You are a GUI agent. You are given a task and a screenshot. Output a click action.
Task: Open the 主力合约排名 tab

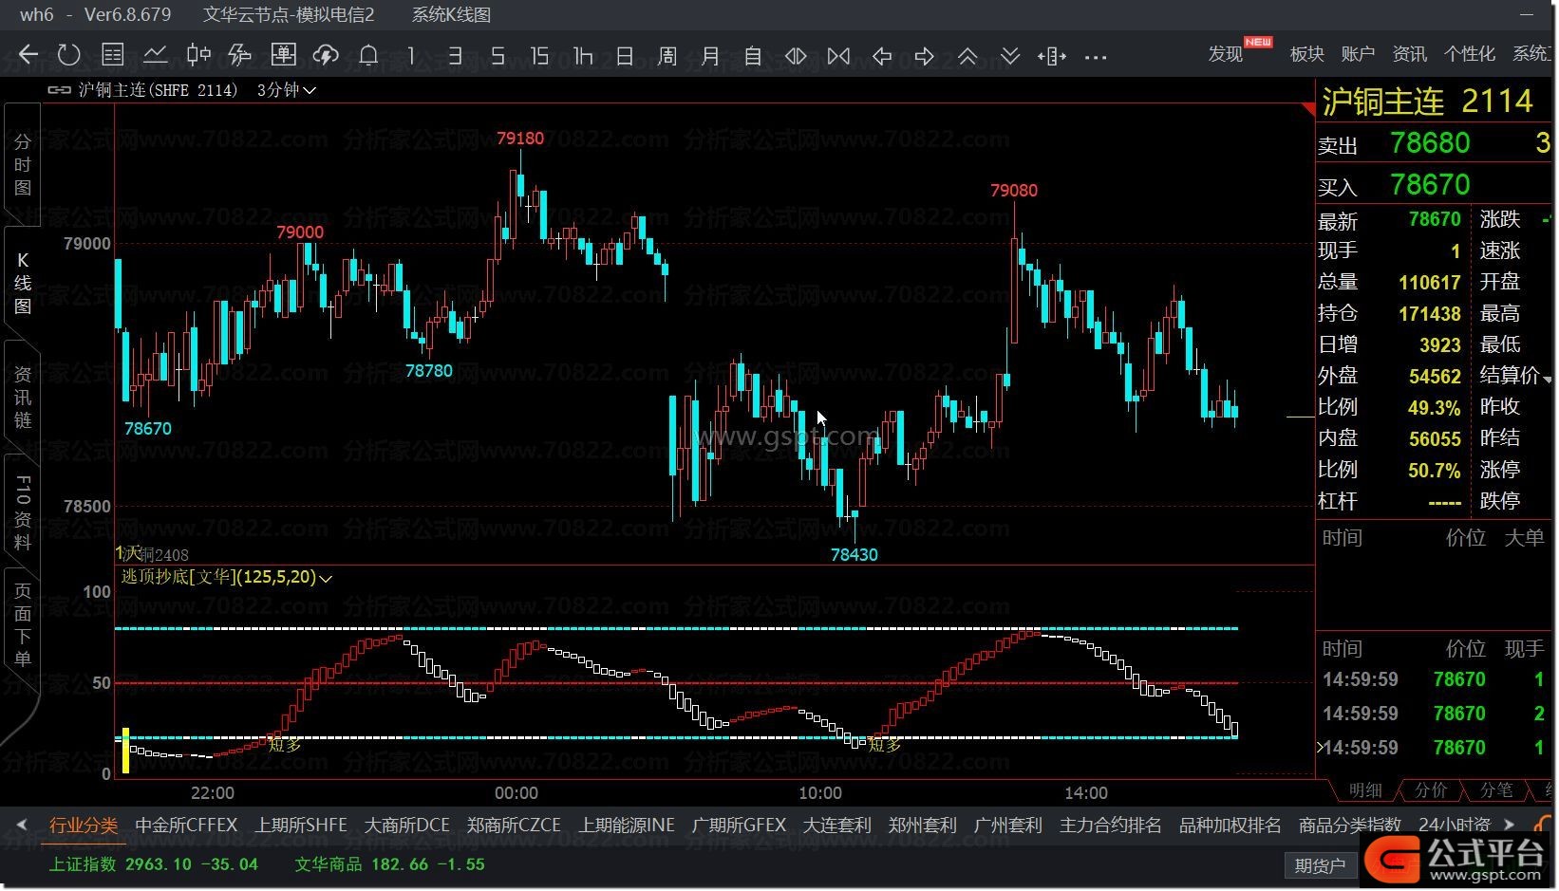1111,826
